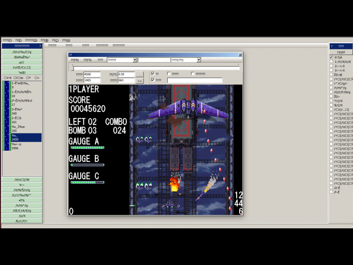Click the F5 button in preview dialog

tap(87, 60)
